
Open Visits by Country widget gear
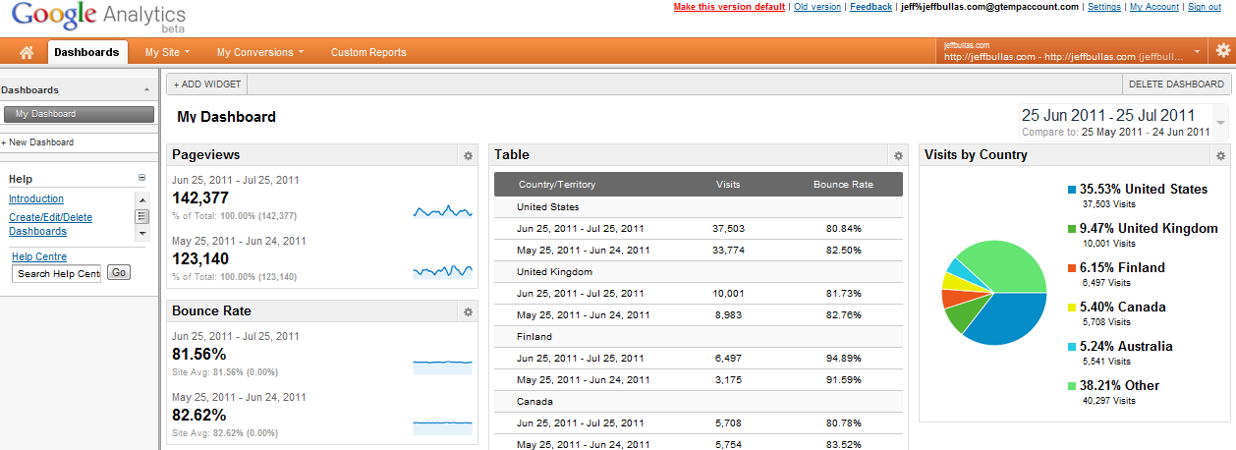[x=1220, y=155]
